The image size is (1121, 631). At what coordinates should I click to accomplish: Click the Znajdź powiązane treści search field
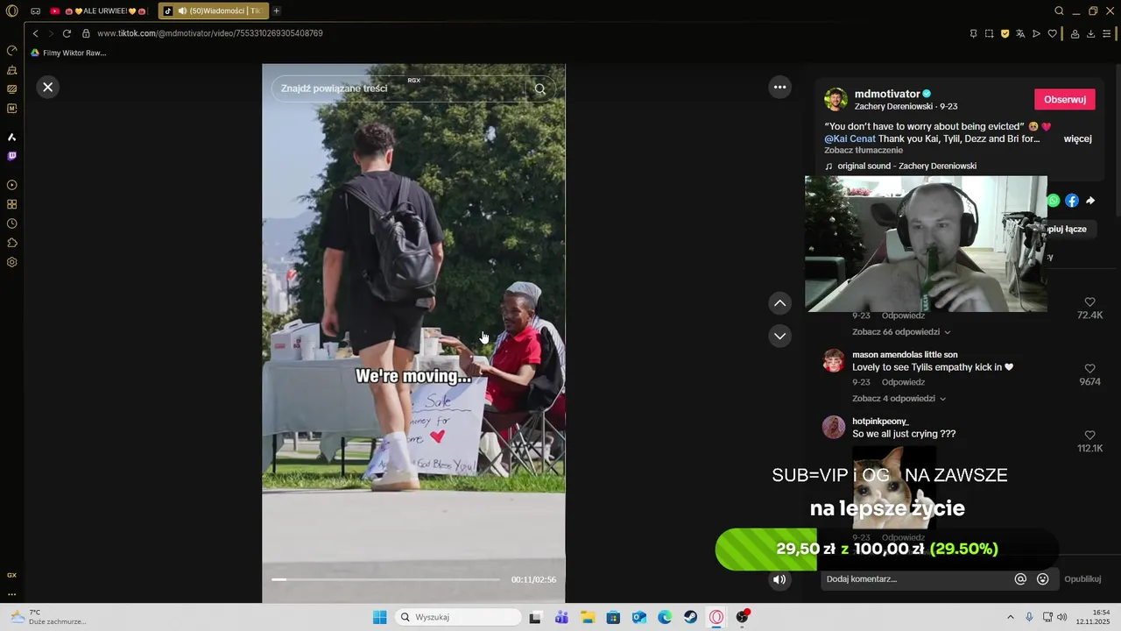pyautogui.click(x=398, y=89)
